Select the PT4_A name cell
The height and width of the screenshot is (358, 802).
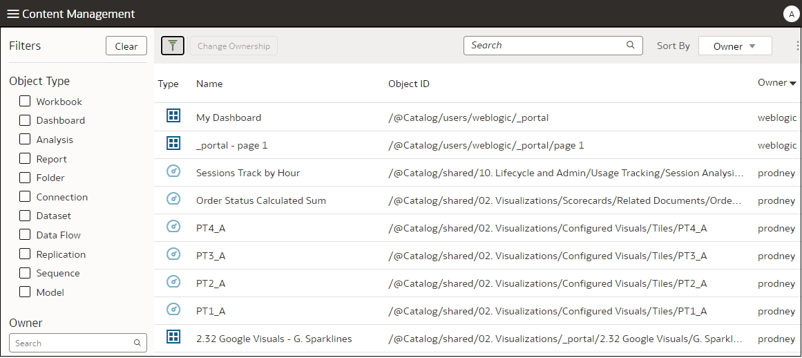tap(211, 228)
